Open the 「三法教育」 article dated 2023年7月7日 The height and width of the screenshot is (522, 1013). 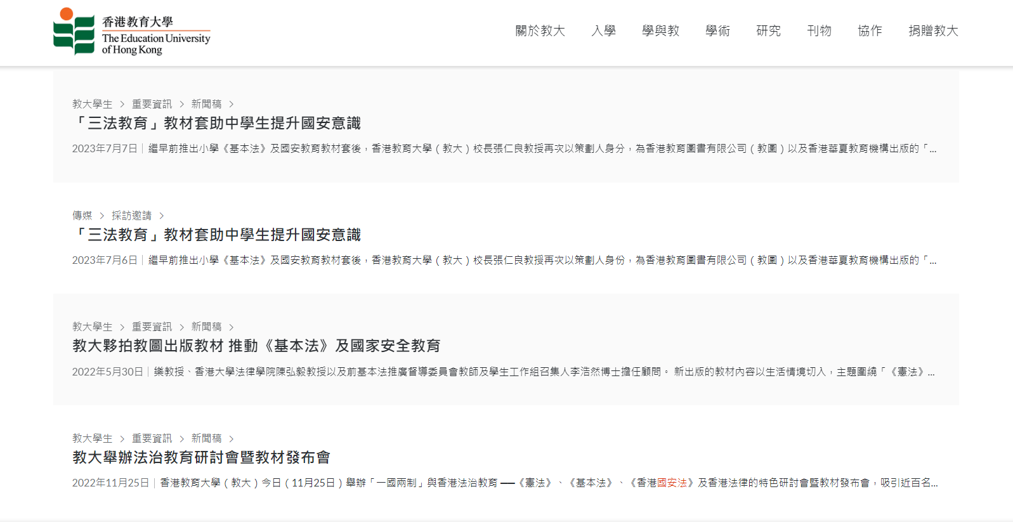point(216,123)
